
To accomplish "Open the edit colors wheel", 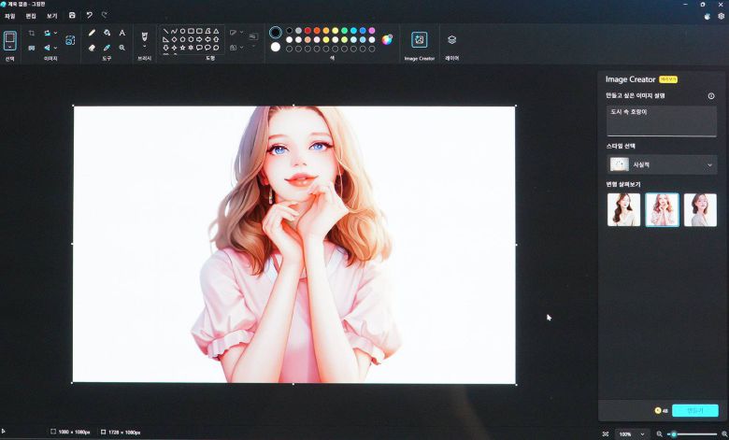I will (387, 39).
